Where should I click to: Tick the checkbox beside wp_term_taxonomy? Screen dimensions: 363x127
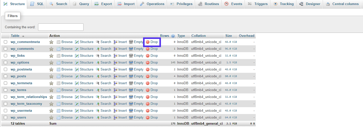pyautogui.click(x=6, y=104)
